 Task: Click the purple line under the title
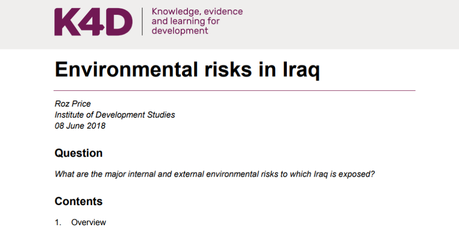tap(235, 90)
